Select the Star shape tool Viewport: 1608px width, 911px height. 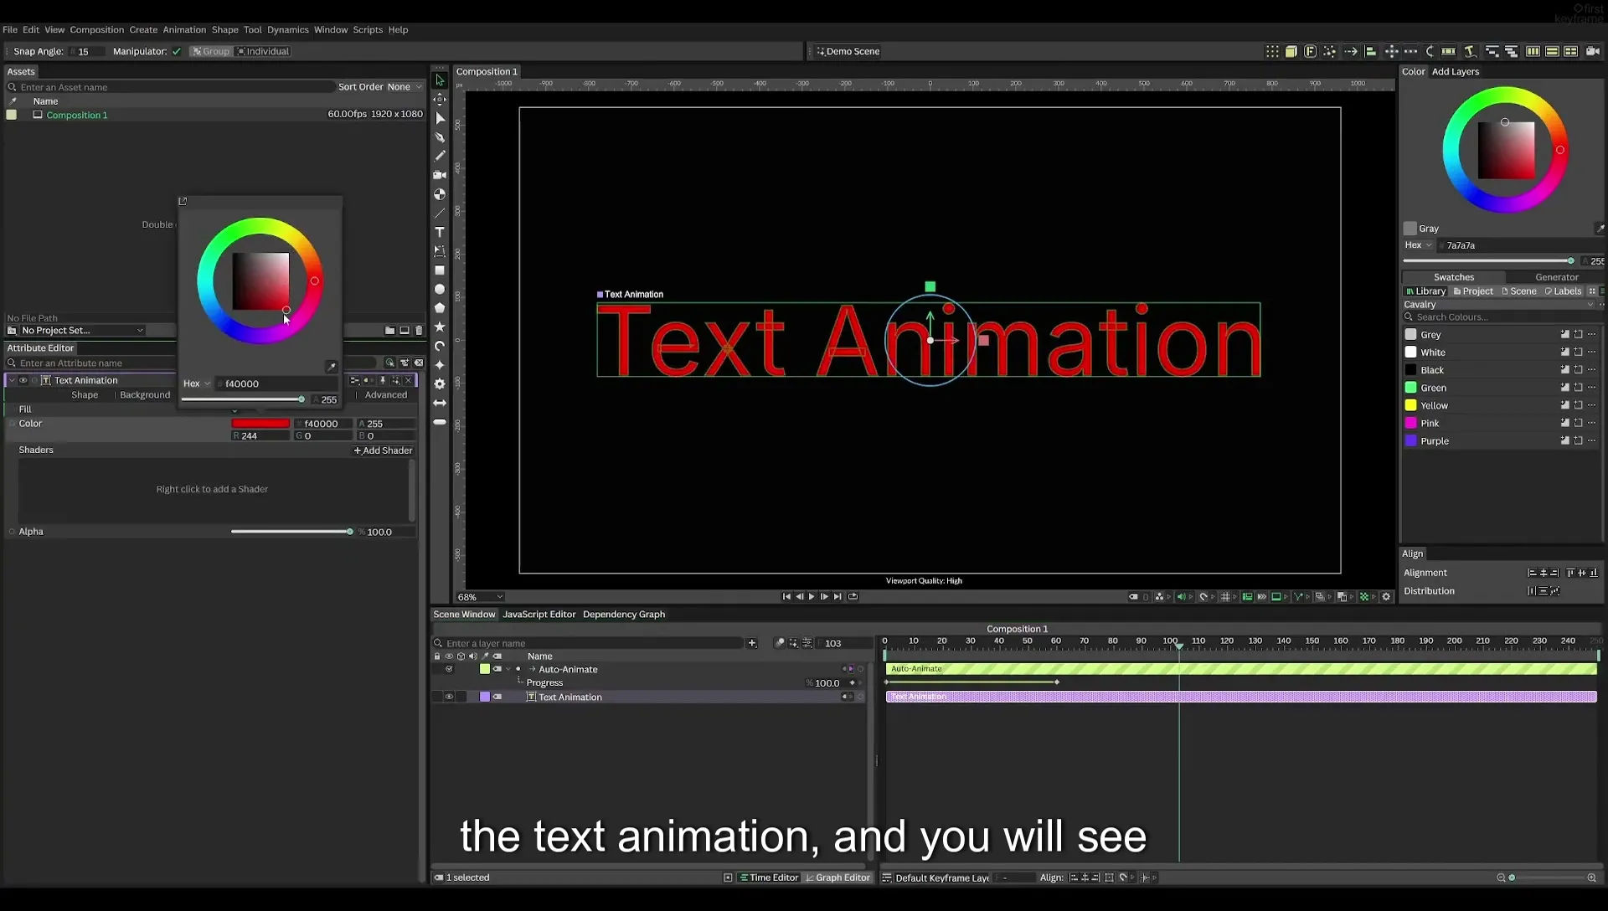point(440,327)
